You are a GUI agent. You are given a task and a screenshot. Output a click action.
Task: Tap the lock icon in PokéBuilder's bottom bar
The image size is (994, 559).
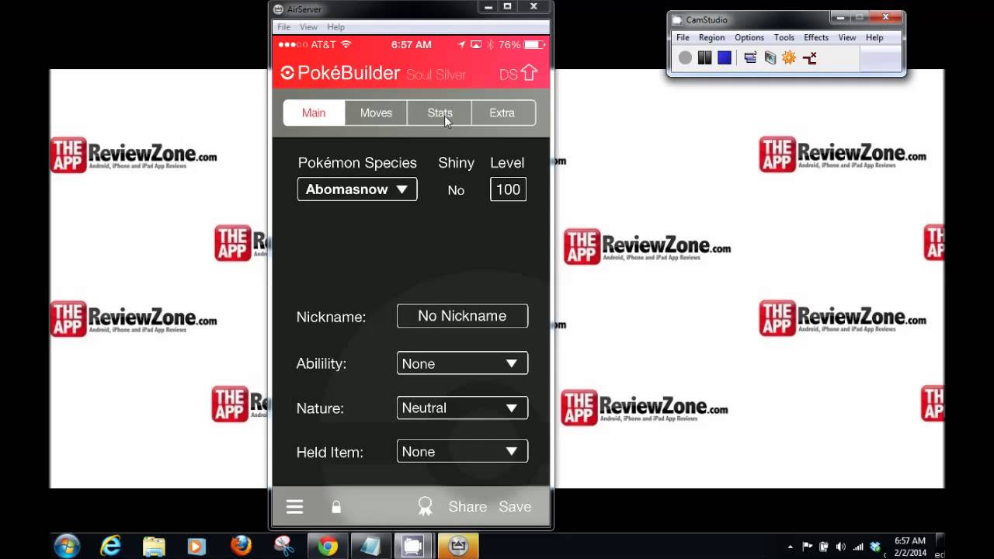point(336,507)
